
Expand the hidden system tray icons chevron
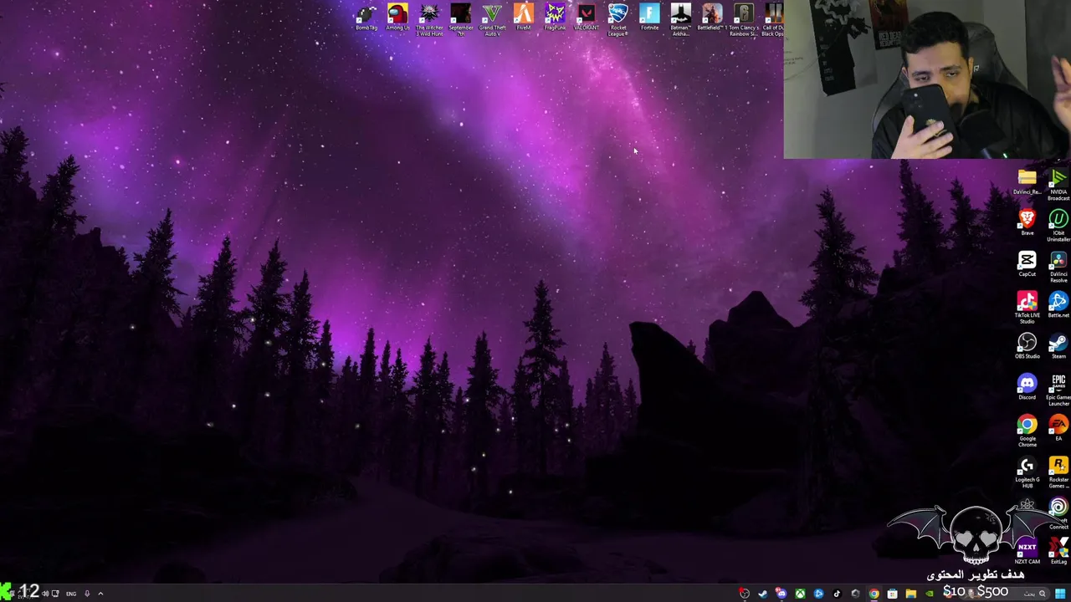[x=100, y=594]
